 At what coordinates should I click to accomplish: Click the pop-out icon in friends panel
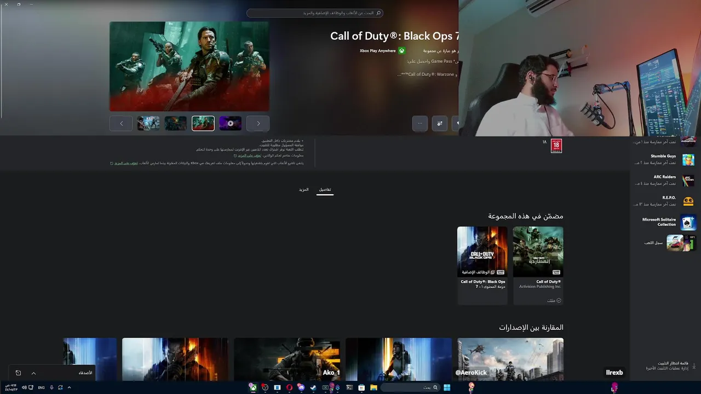(18, 373)
